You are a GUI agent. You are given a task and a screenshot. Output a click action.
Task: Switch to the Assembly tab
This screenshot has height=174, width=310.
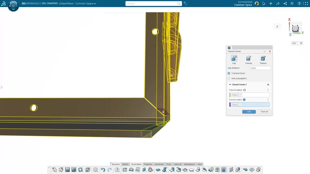[x=159, y=164]
